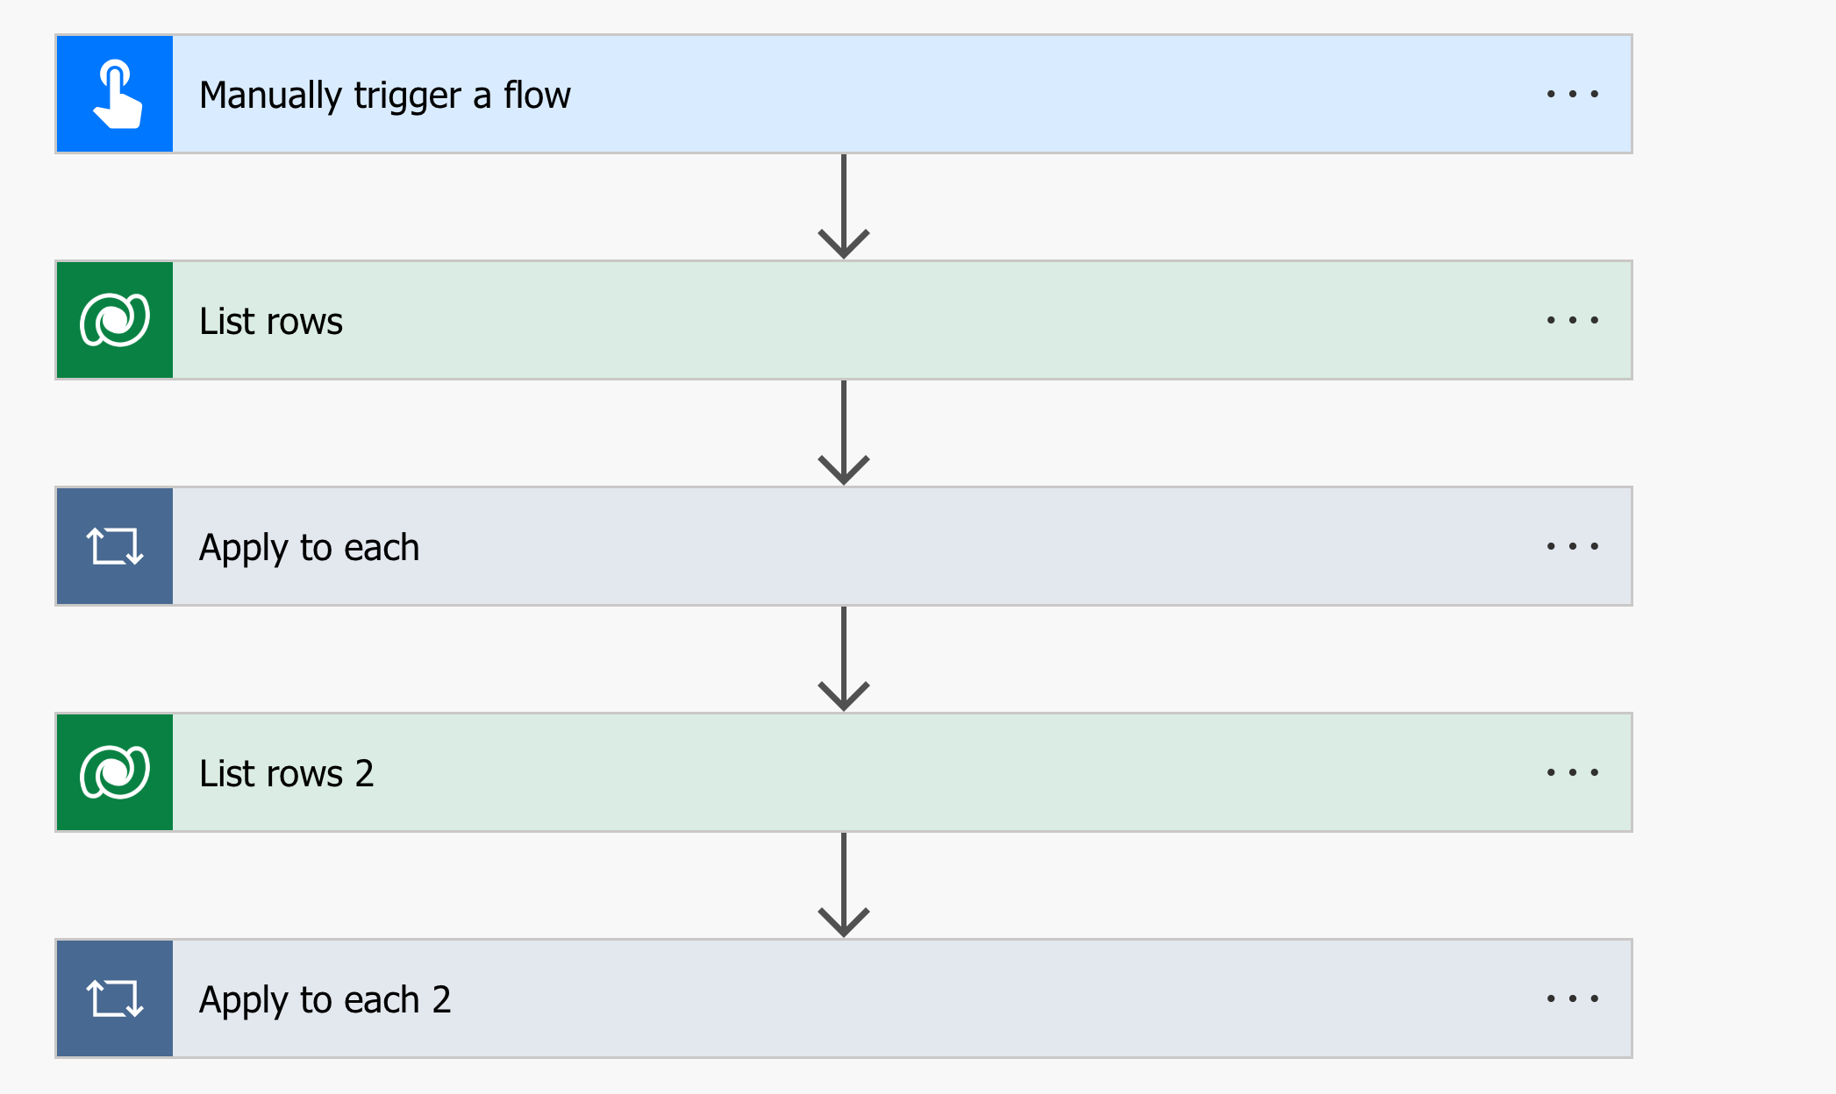The width and height of the screenshot is (1836, 1094).
Task: Expand the Apply to each step title
Action: tap(309, 547)
